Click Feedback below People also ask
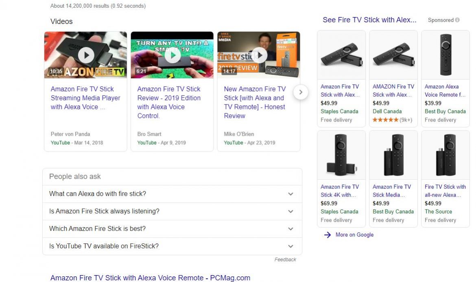 [x=285, y=260]
